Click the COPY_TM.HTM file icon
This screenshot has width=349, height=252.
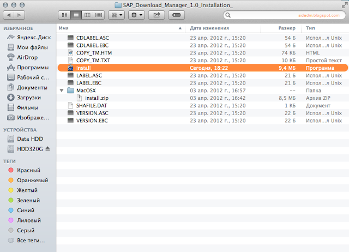pos(70,53)
